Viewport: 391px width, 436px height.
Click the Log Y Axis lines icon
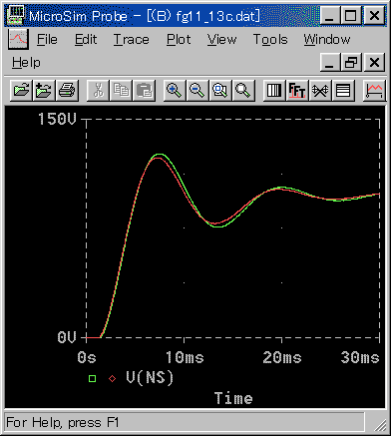click(x=343, y=90)
